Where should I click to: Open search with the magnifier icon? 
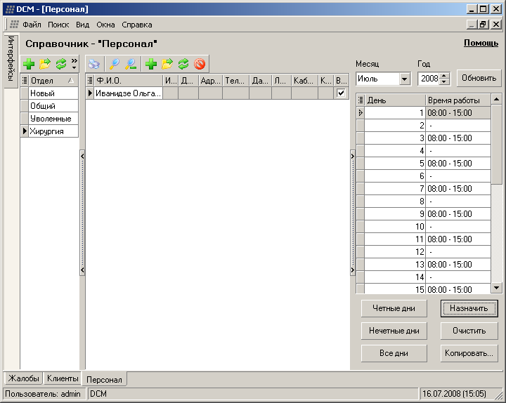(115, 64)
